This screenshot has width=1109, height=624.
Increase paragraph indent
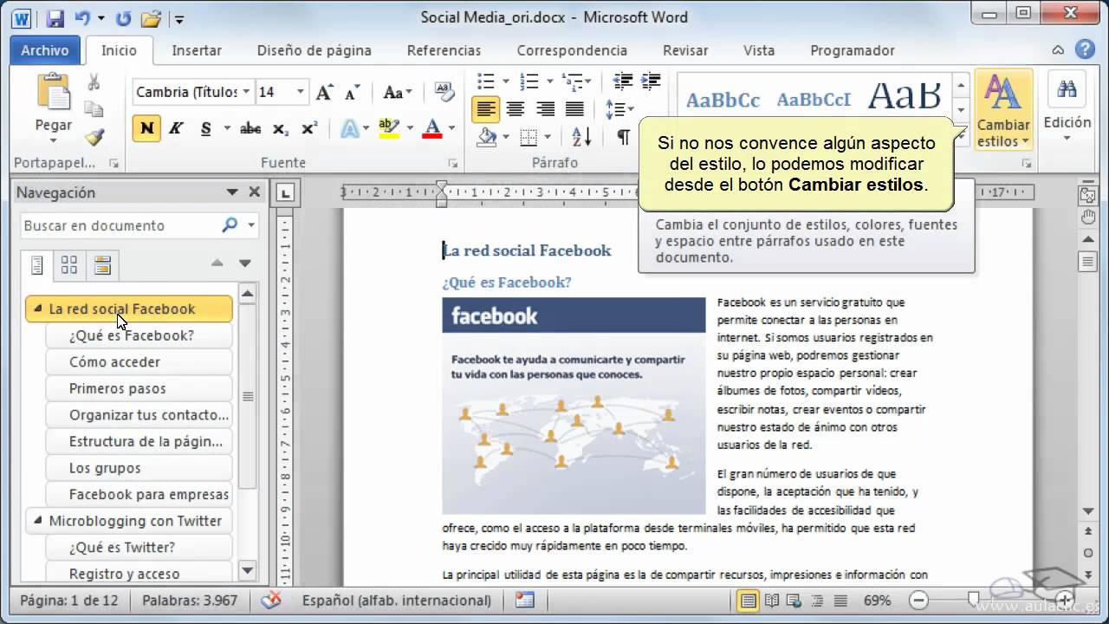point(652,81)
